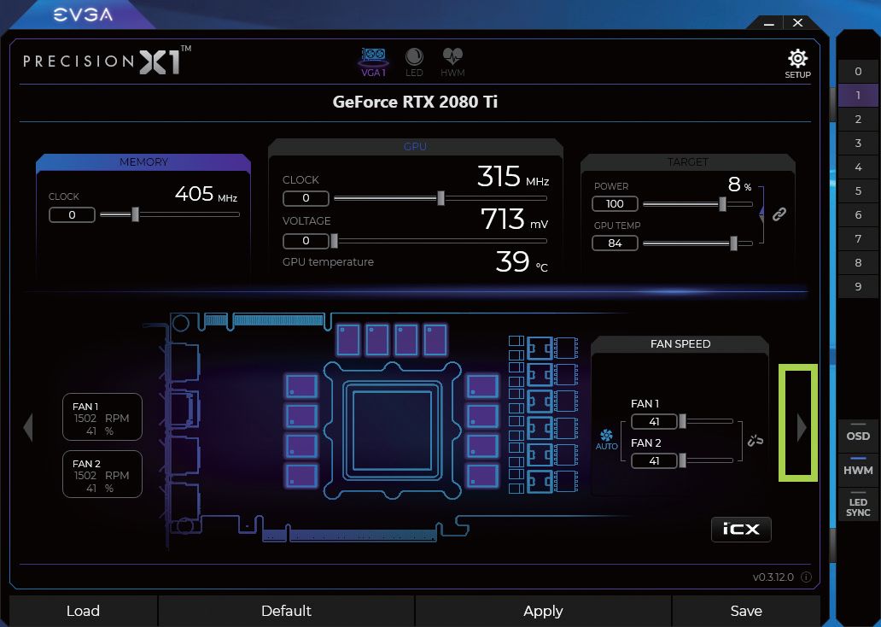
Task: Select profile slot 6
Action: click(857, 214)
